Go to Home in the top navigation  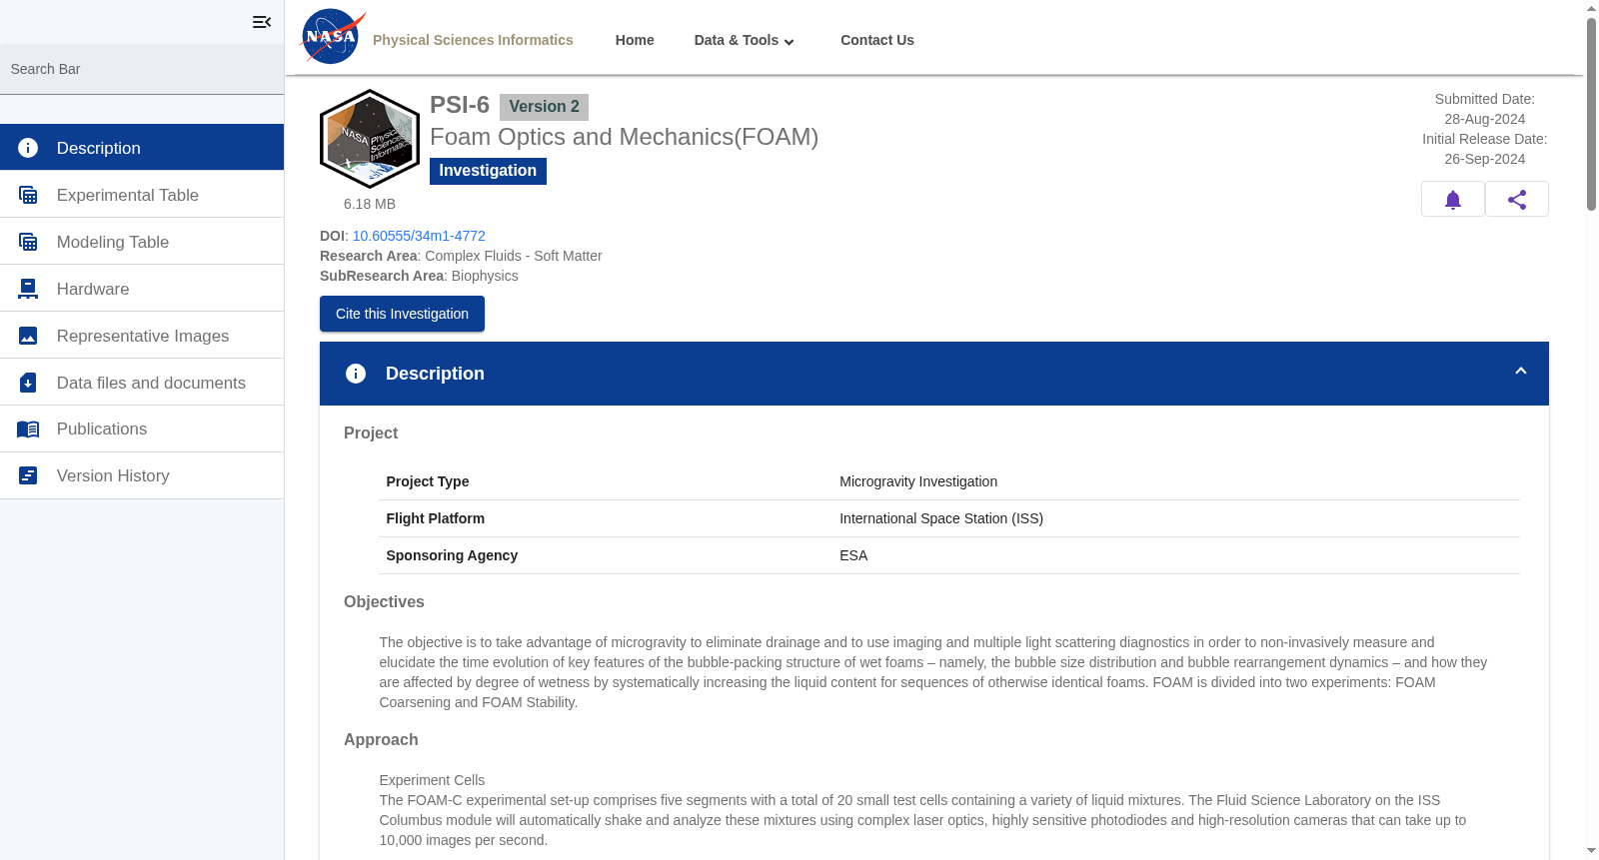click(x=635, y=40)
